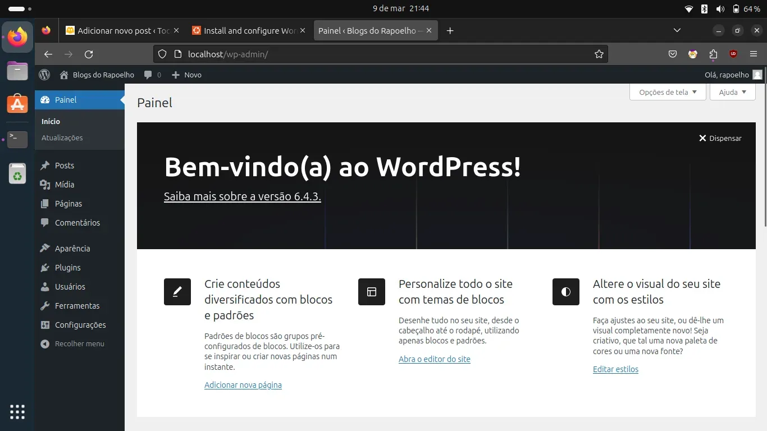The height and width of the screenshot is (431, 767).
Task: Switch to the Install and configure WordPress tab
Action: (249, 31)
